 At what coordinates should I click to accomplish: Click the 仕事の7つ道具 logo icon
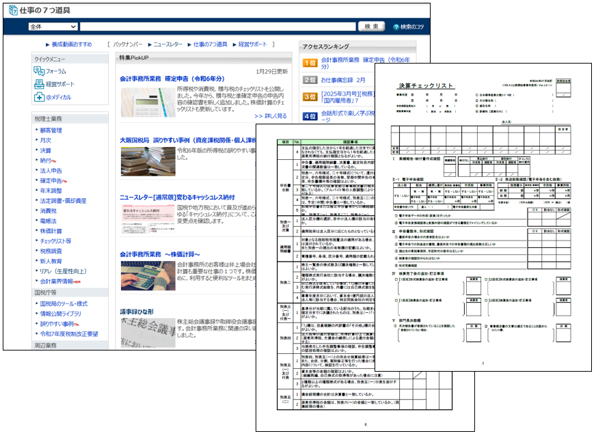pyautogui.click(x=12, y=10)
